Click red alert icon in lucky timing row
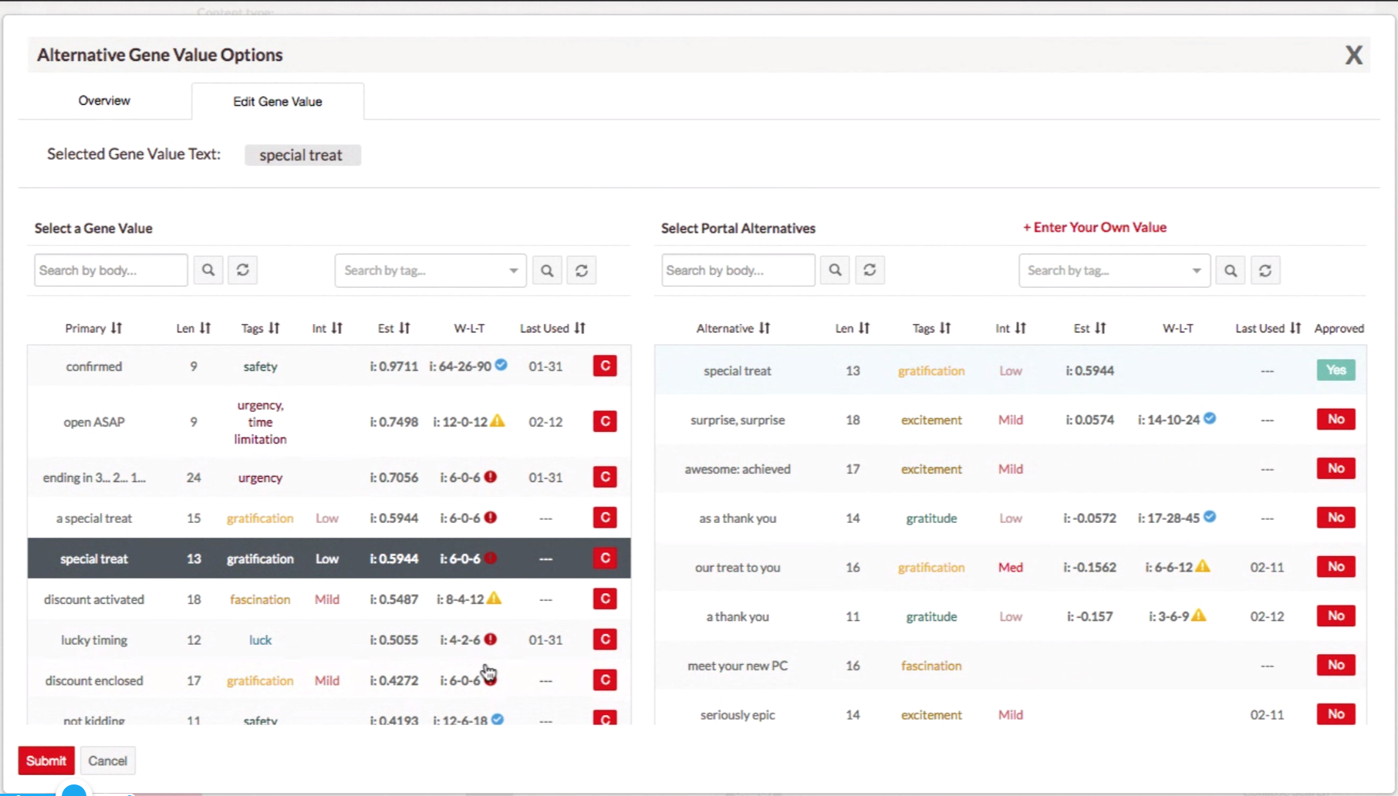The width and height of the screenshot is (1398, 796). [x=490, y=639]
